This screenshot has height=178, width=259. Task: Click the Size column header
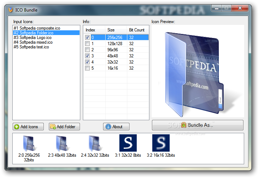pyautogui.click(x=116, y=30)
